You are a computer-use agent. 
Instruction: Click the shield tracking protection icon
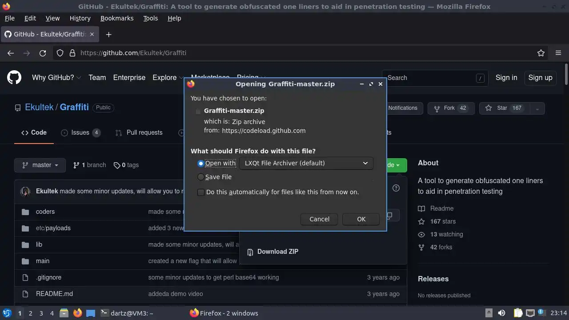click(x=60, y=53)
